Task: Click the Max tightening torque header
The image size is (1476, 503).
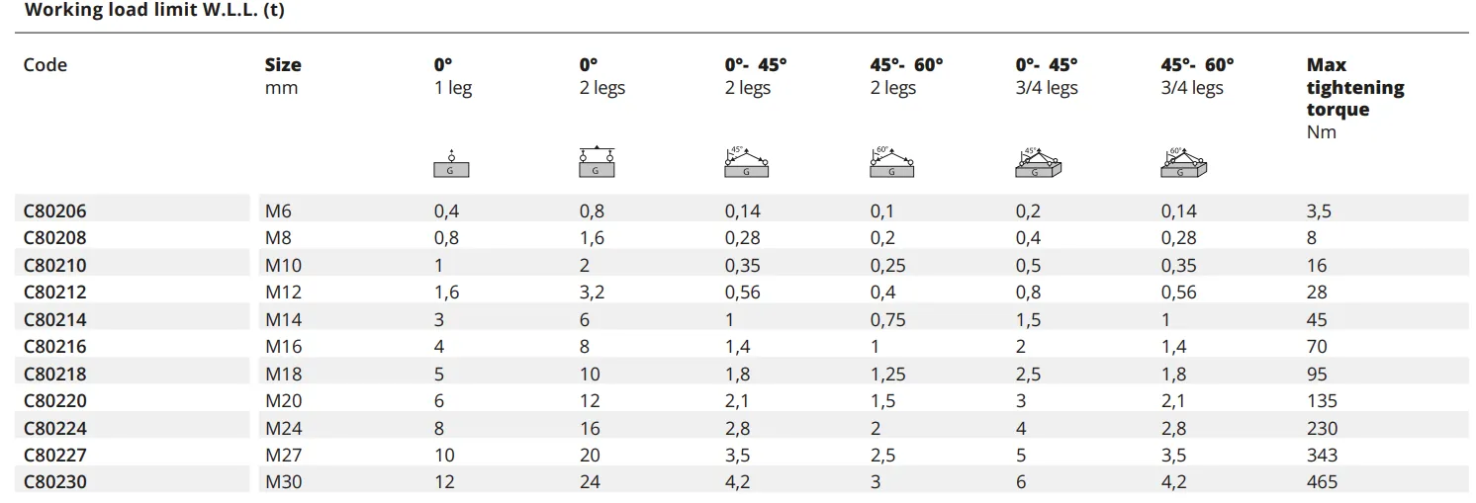Action: (1355, 98)
